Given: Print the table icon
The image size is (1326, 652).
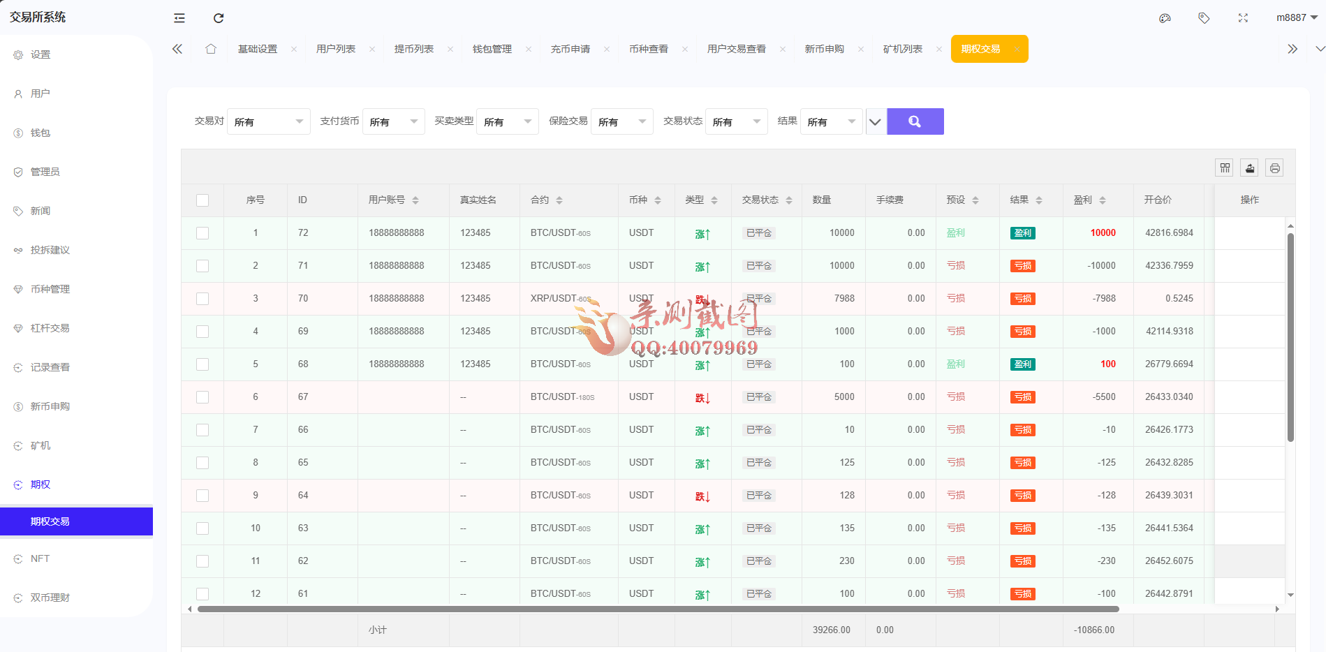Looking at the screenshot, I should (x=1275, y=168).
